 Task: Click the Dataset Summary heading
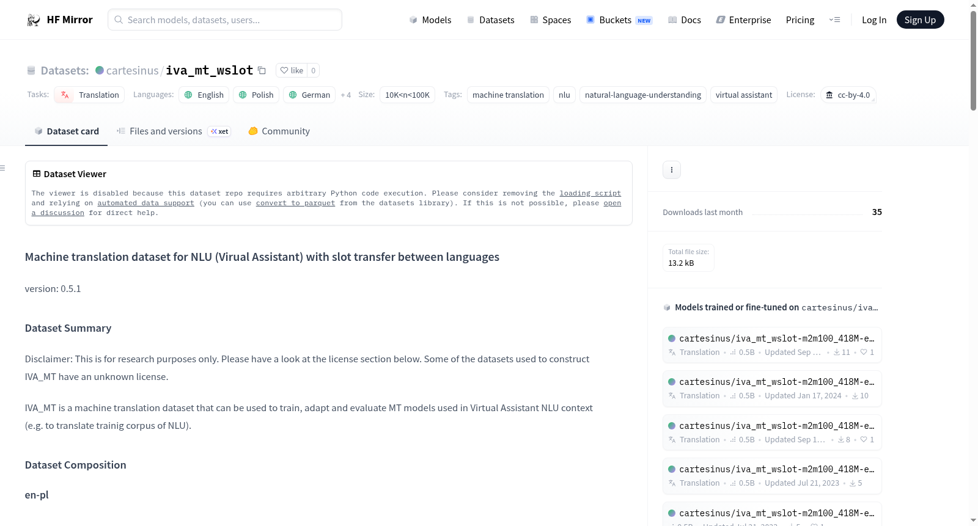point(68,328)
